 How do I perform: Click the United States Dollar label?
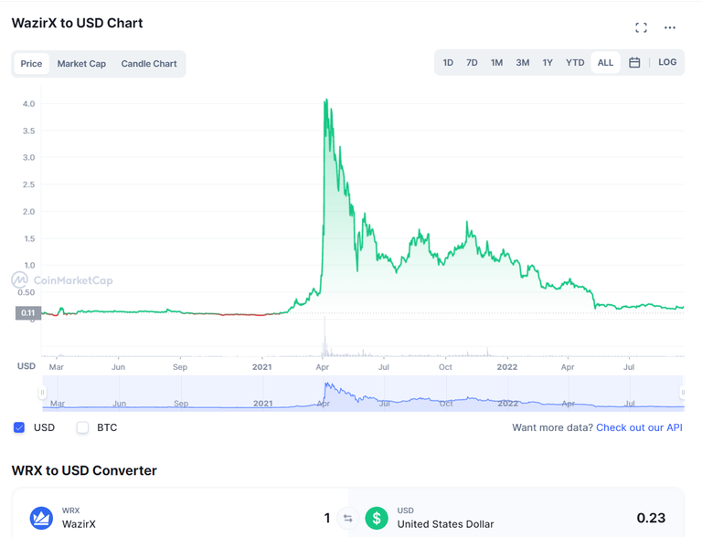coord(445,524)
